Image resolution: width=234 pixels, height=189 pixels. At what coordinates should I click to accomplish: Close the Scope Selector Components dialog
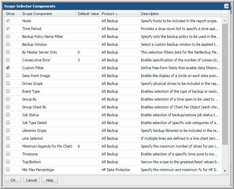[226, 6]
